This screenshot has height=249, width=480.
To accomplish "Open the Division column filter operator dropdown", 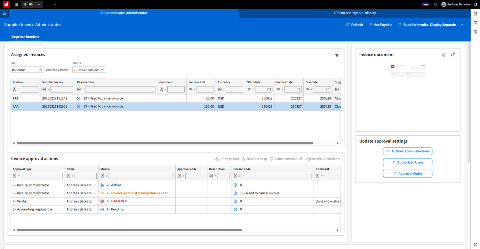I will [16, 89].
